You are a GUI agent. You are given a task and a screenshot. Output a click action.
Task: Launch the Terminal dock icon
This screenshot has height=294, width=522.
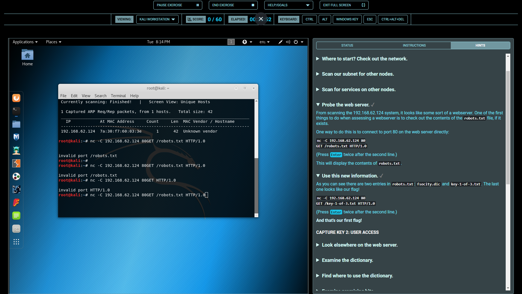tap(16, 111)
